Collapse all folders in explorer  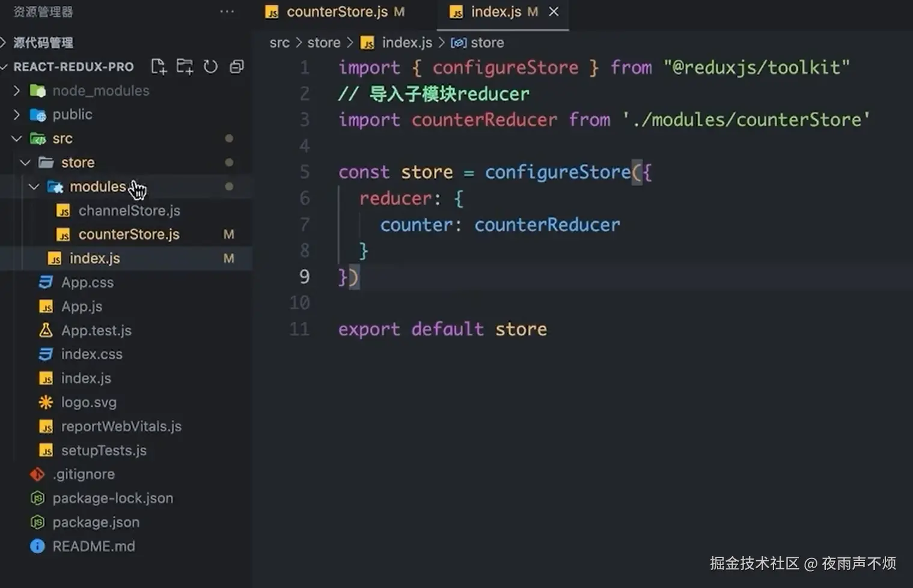237,67
